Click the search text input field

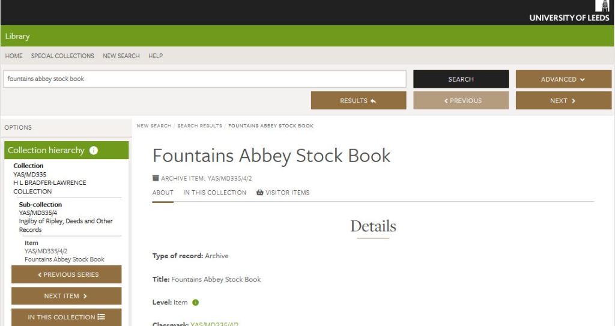(204, 79)
